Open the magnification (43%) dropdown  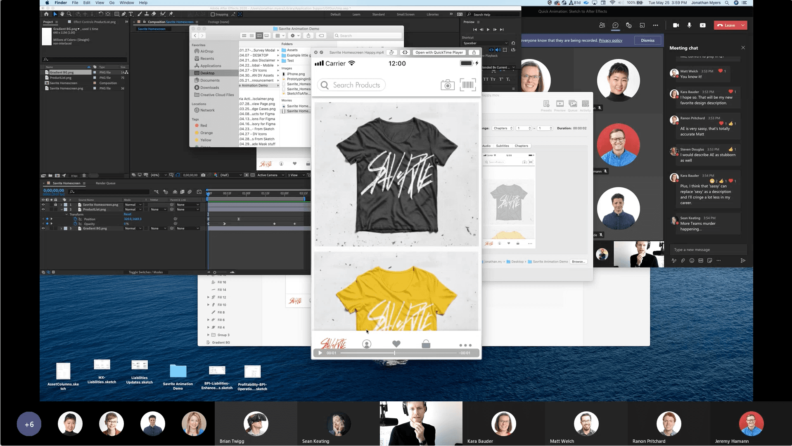159,175
